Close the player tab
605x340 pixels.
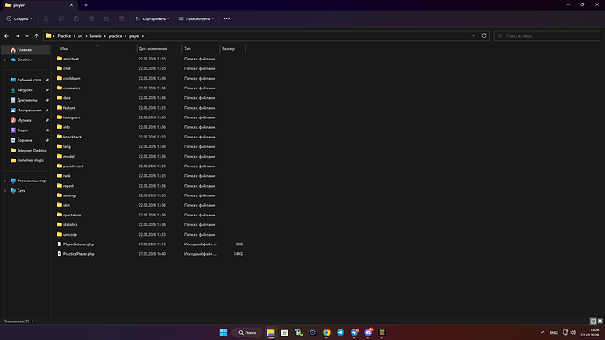click(x=71, y=5)
